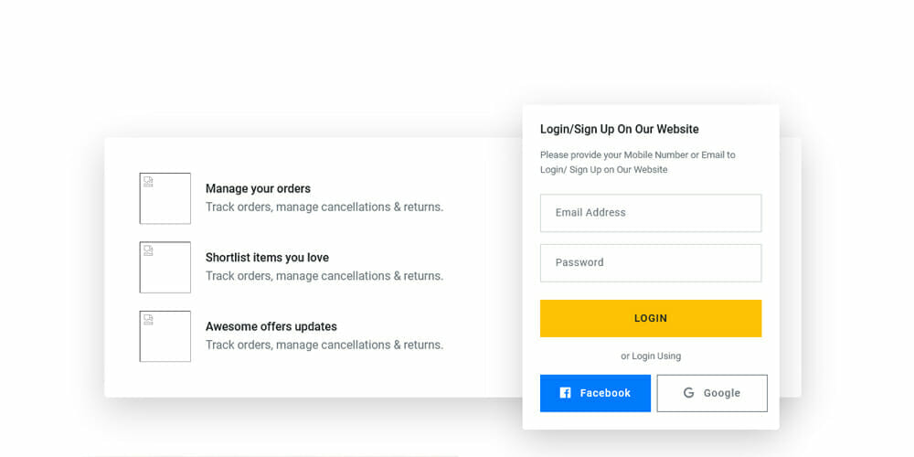Click the 'Login/Sign Up On Our Website' title
This screenshot has width=914, height=457.
(620, 130)
